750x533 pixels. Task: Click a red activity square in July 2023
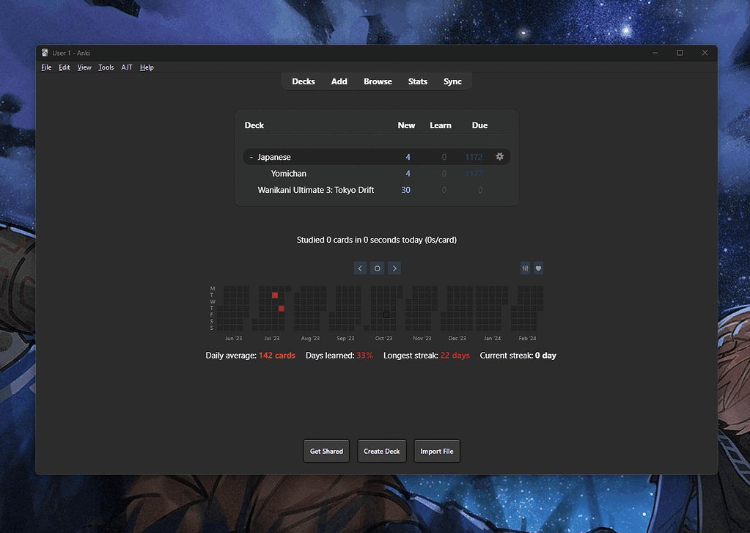pos(275,295)
